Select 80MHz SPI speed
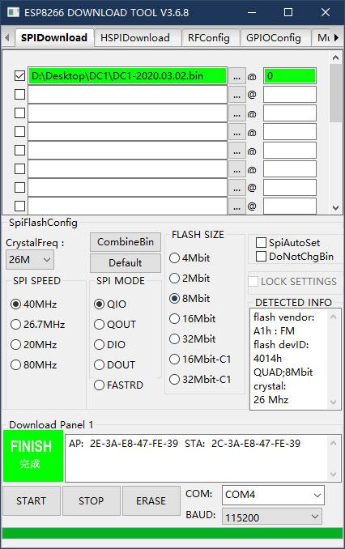 (x=34, y=365)
